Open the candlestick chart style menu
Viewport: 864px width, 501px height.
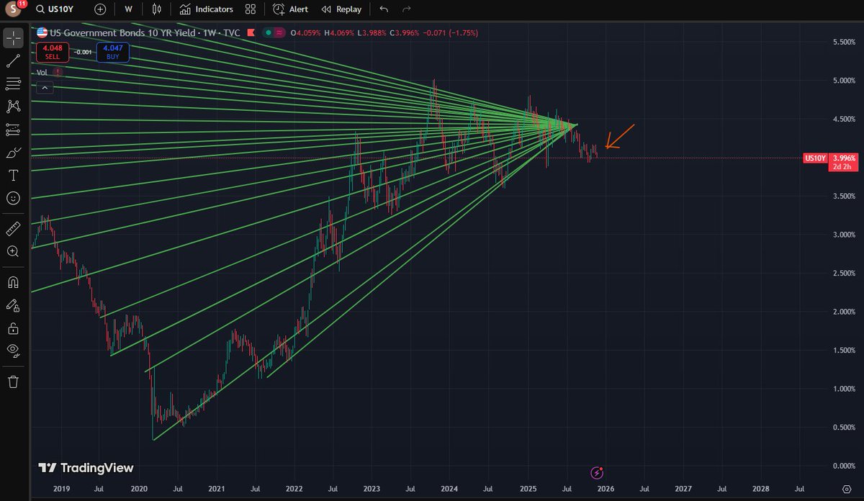coord(157,9)
